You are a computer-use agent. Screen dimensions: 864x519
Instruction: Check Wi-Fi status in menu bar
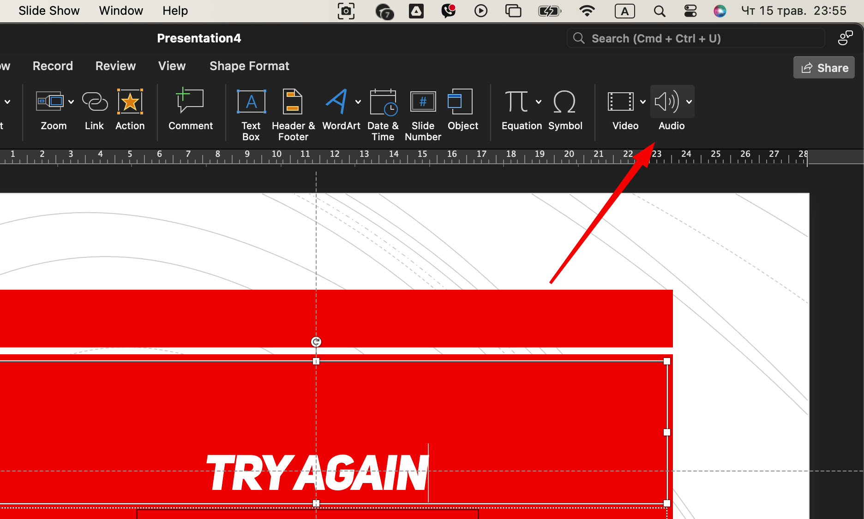(x=587, y=11)
